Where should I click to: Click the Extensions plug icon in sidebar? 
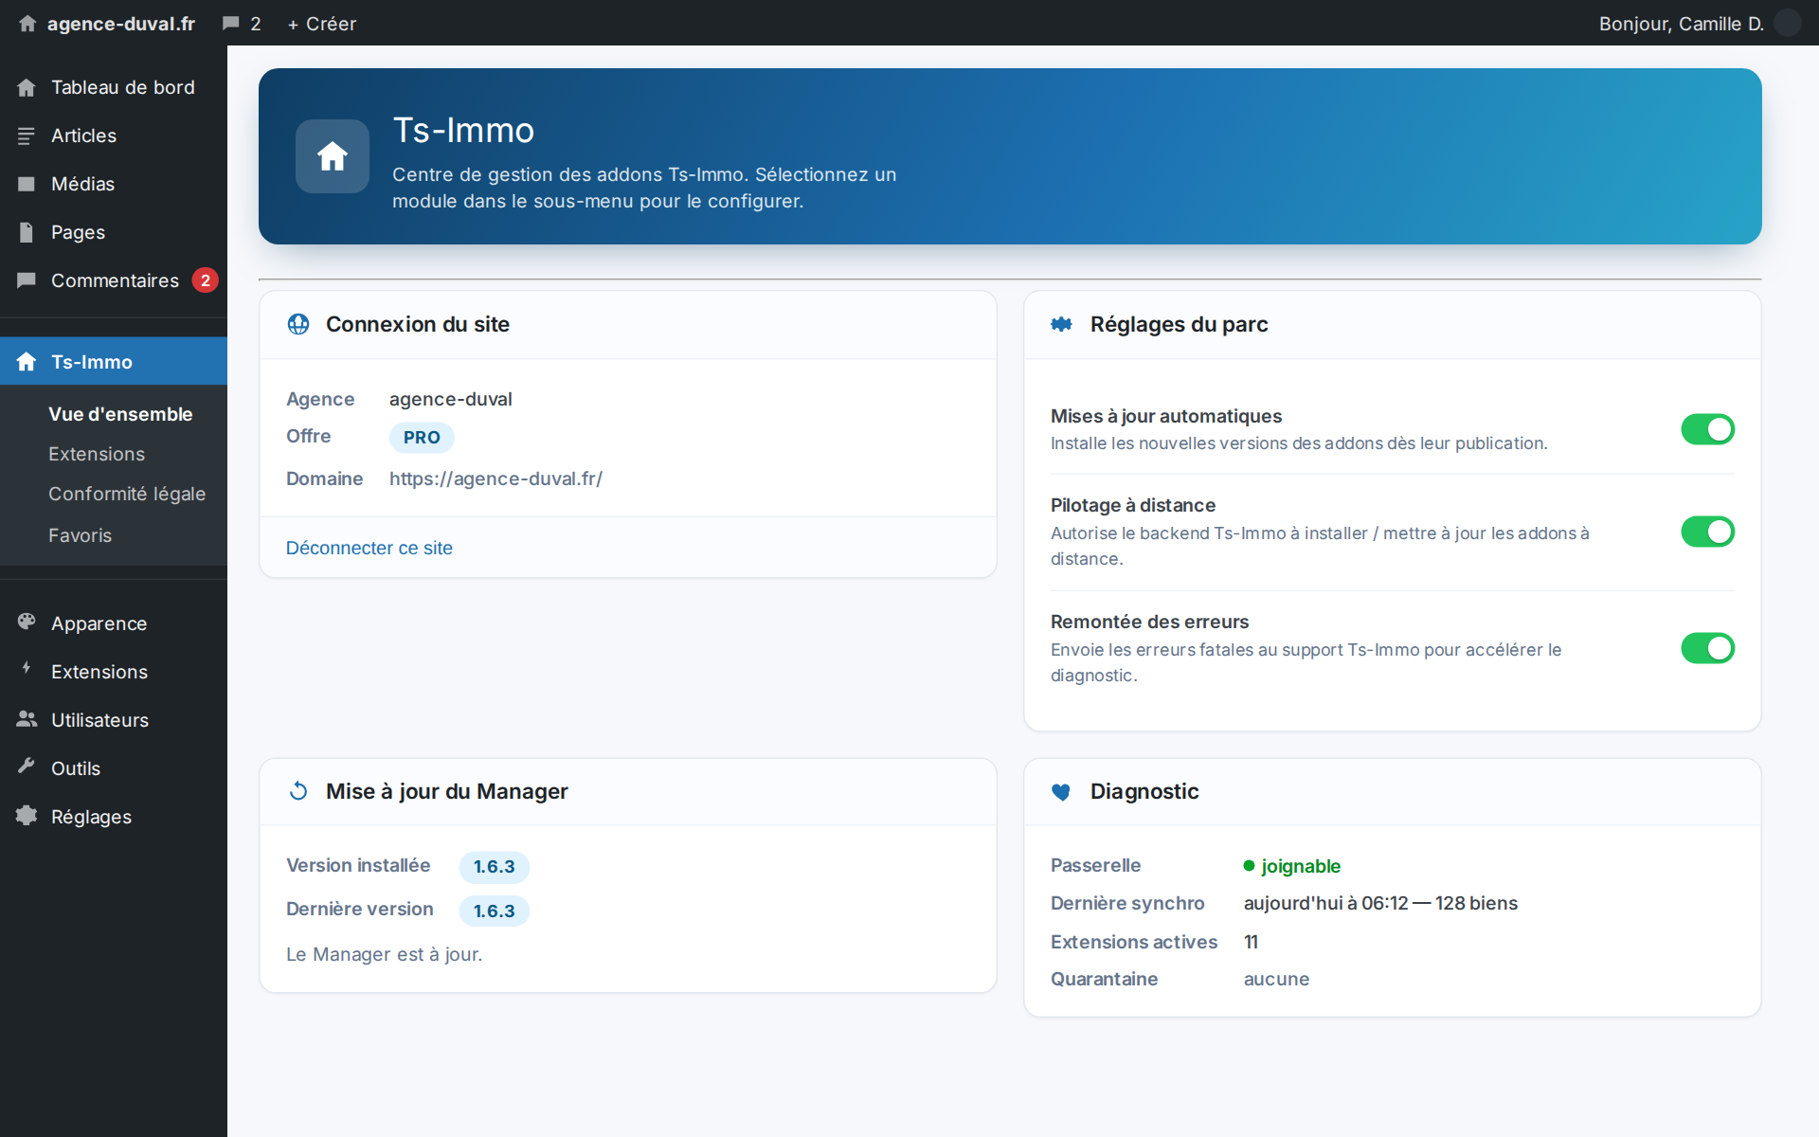click(x=27, y=669)
